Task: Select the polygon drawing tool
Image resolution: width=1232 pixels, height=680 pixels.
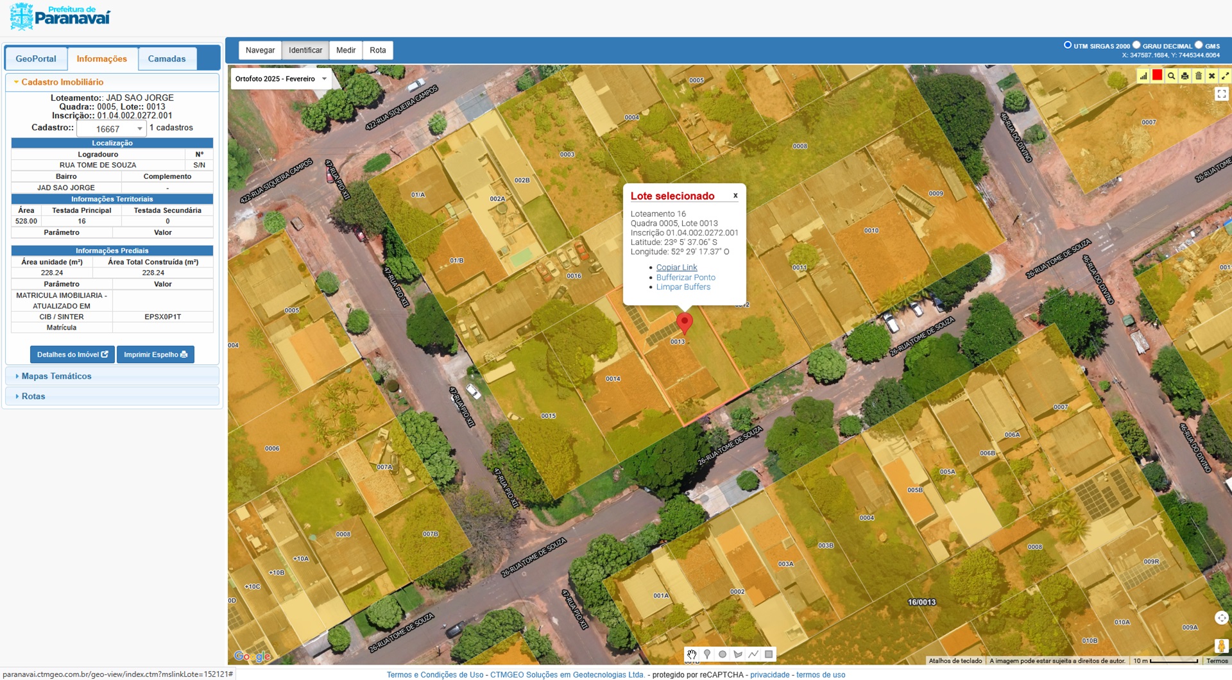Action: 738,654
